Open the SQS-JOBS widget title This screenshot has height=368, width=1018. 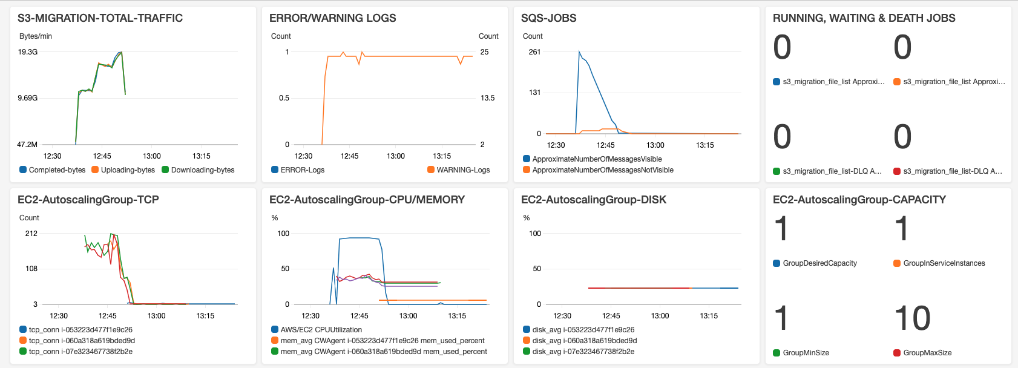click(x=548, y=18)
